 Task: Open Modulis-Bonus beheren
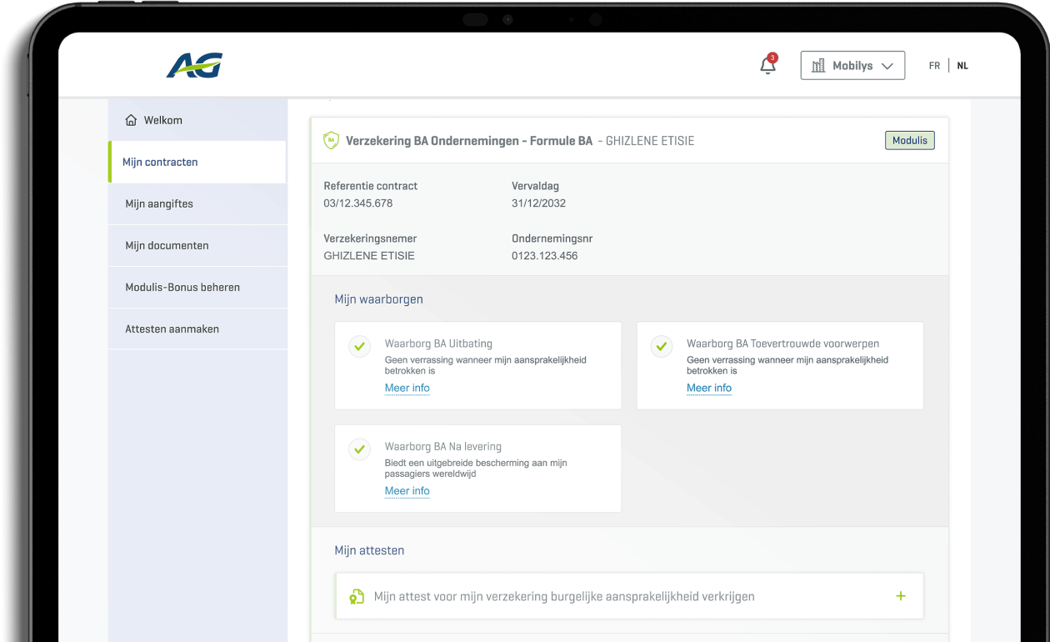(197, 287)
